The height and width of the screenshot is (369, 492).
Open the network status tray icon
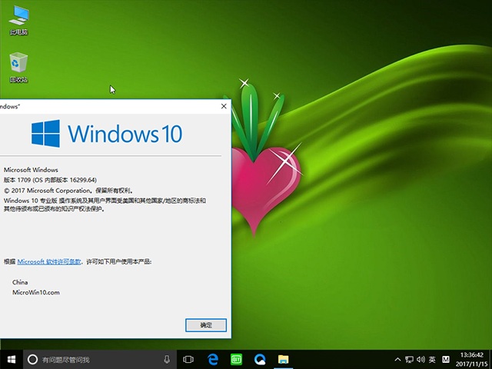pyautogui.click(x=409, y=359)
